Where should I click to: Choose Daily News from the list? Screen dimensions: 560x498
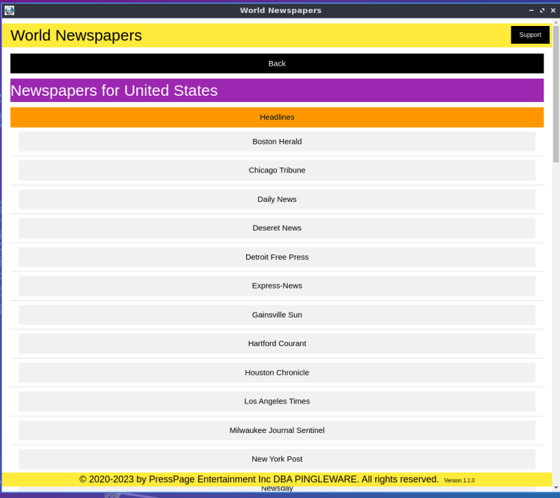[277, 199]
